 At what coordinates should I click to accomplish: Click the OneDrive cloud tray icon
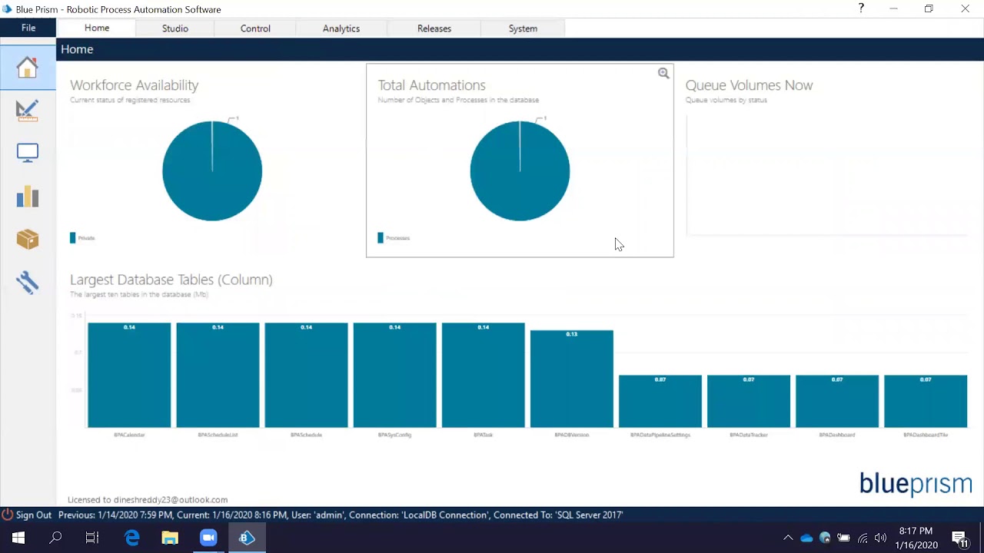click(x=806, y=538)
